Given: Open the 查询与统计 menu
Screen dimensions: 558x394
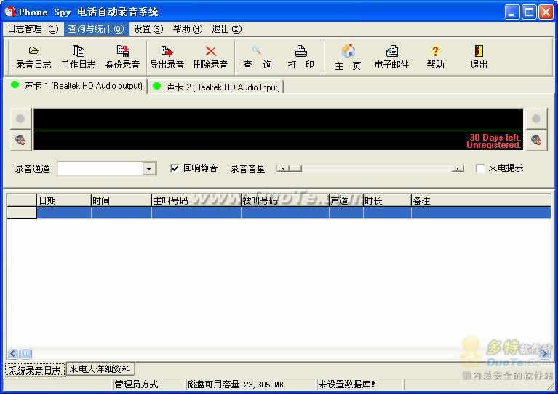Looking at the screenshot, I should [96, 29].
